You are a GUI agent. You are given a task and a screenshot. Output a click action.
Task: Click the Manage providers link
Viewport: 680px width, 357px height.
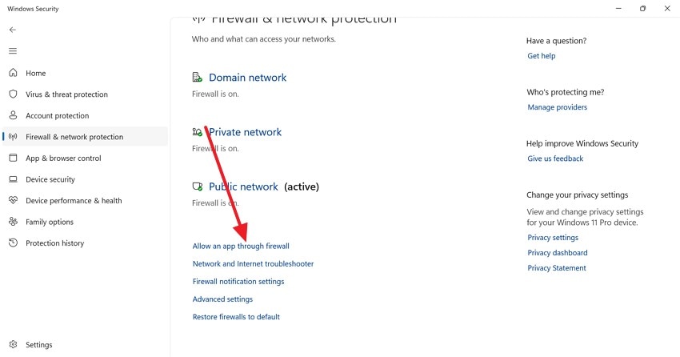[x=557, y=107]
